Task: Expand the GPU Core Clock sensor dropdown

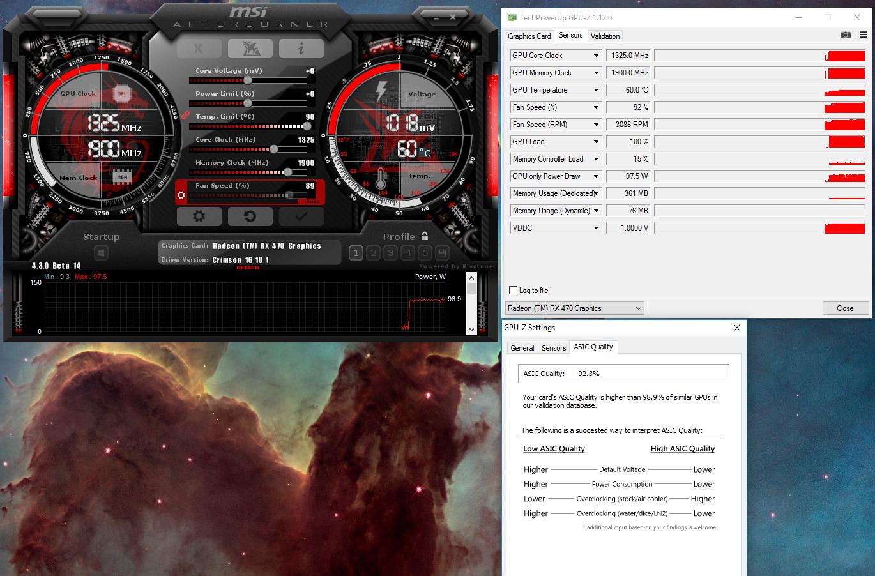Action: pyautogui.click(x=596, y=56)
